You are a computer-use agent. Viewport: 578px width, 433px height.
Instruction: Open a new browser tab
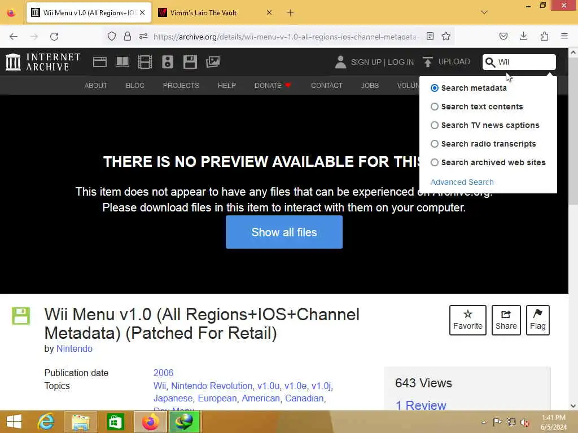291,12
